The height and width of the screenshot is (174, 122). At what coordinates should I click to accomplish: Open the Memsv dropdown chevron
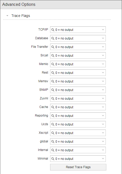click(x=103, y=81)
